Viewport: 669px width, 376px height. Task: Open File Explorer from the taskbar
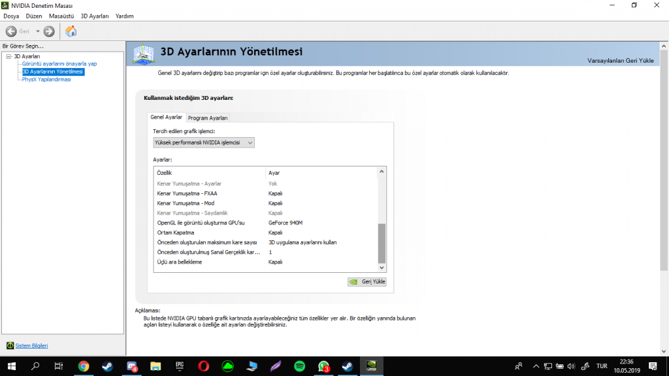point(155,366)
